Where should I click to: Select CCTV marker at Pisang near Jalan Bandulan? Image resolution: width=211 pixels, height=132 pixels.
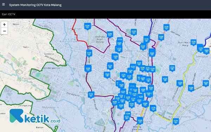[91, 95]
